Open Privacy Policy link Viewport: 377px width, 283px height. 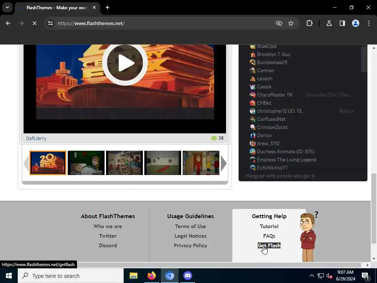(190, 245)
